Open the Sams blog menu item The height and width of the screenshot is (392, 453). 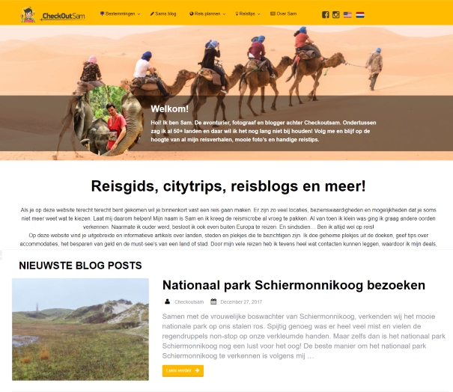(163, 13)
